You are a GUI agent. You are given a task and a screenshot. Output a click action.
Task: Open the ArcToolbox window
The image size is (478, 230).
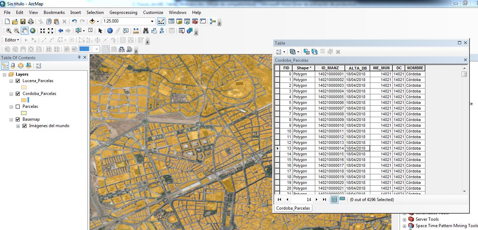(x=195, y=21)
